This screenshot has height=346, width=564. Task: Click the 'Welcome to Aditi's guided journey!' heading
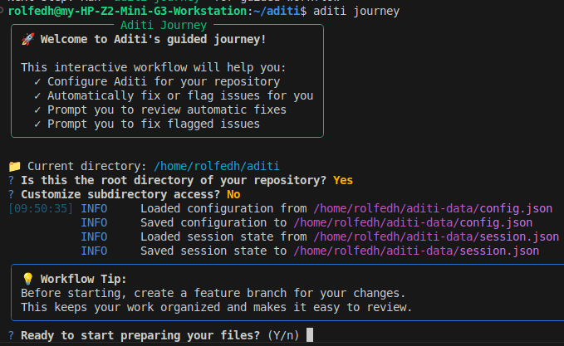pyautogui.click(x=153, y=39)
